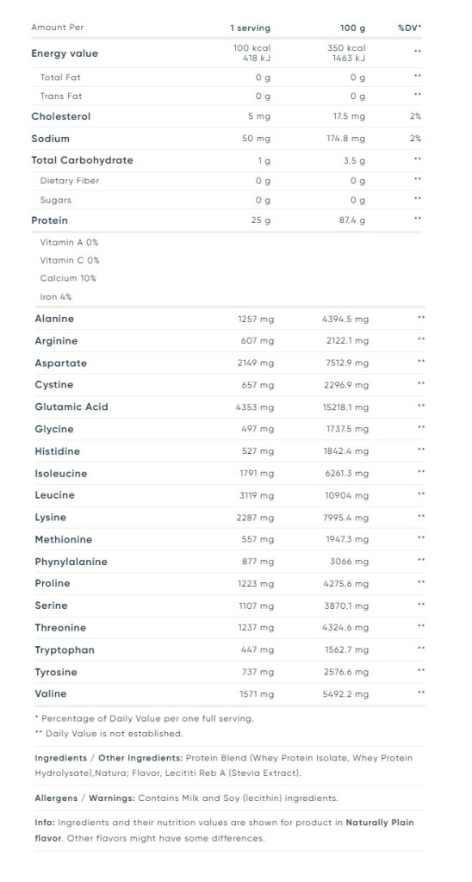
Task: Click the Naturally Plain flavor text
Action: (x=225, y=830)
